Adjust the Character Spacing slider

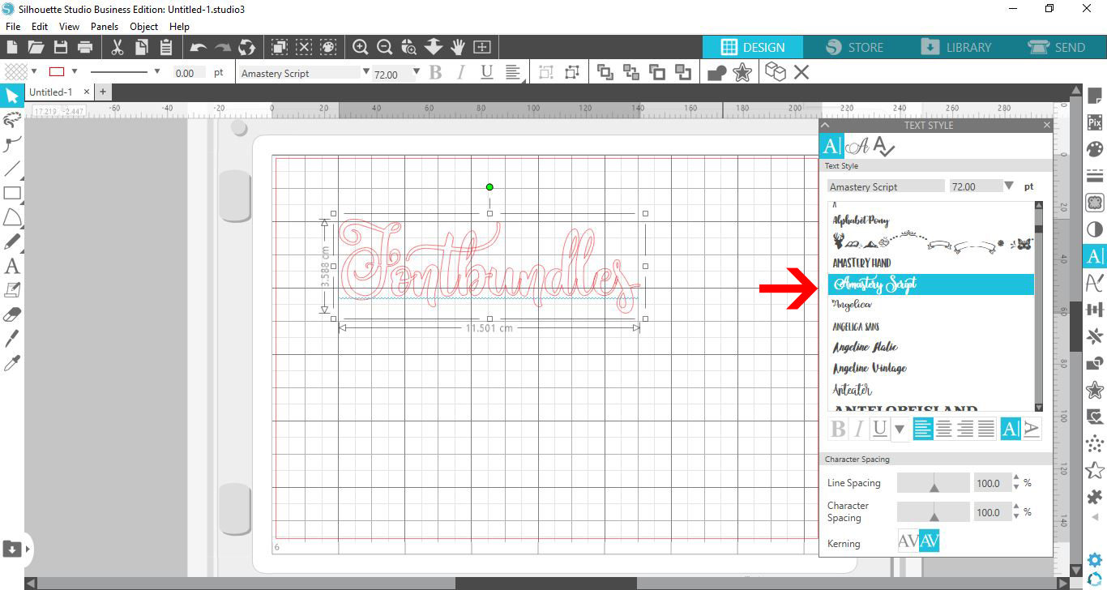(933, 511)
